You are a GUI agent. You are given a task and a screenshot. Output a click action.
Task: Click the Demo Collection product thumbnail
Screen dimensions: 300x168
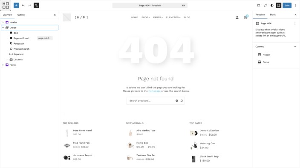[x=193, y=133]
